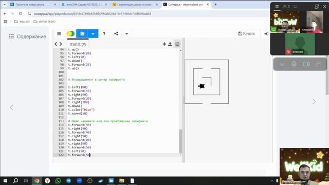
Task: Click the sign-in arrow icon
Action: pos(266,33)
